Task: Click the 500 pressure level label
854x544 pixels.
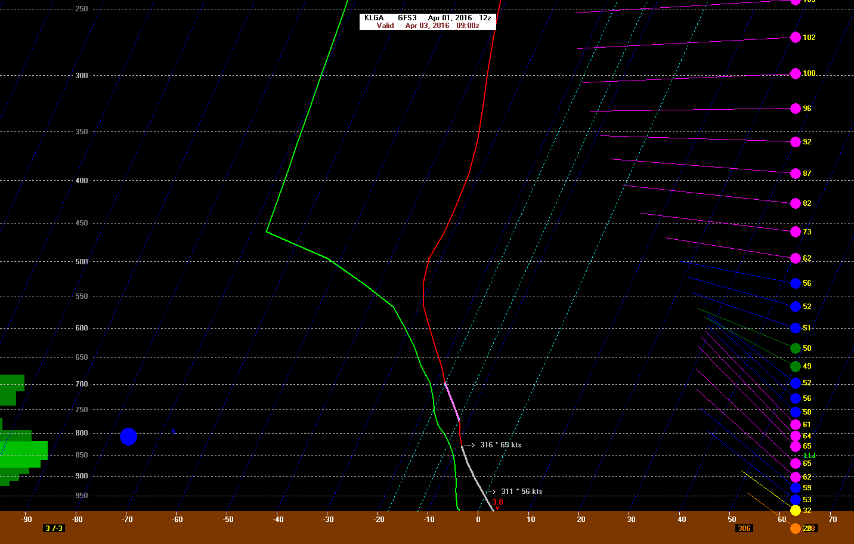Action: tap(82, 262)
